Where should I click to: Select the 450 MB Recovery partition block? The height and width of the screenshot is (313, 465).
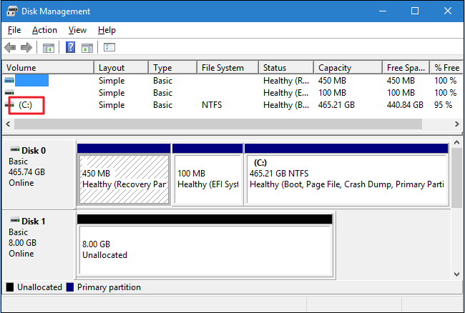(124, 179)
